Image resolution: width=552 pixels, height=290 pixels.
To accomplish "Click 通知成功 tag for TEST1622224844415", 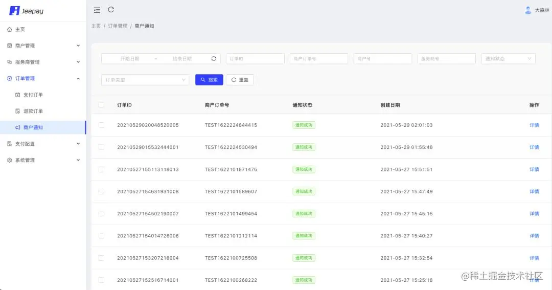I will coord(304,125).
